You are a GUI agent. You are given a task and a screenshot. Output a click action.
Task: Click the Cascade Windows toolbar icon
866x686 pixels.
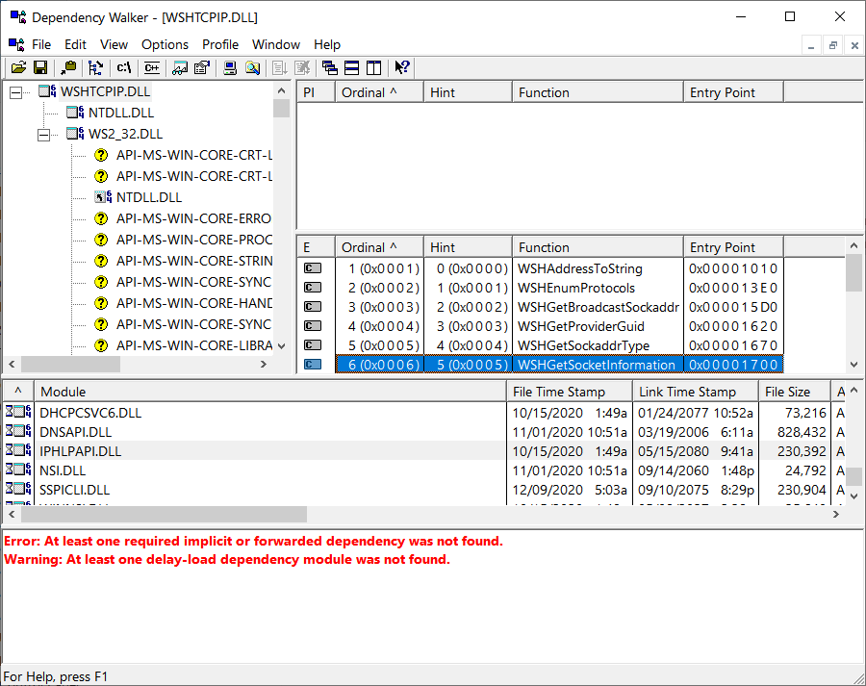[330, 67]
